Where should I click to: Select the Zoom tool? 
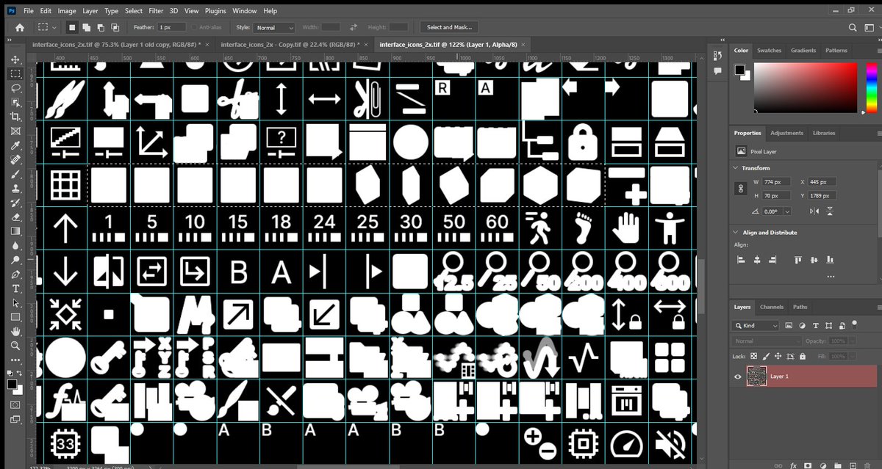coord(15,345)
